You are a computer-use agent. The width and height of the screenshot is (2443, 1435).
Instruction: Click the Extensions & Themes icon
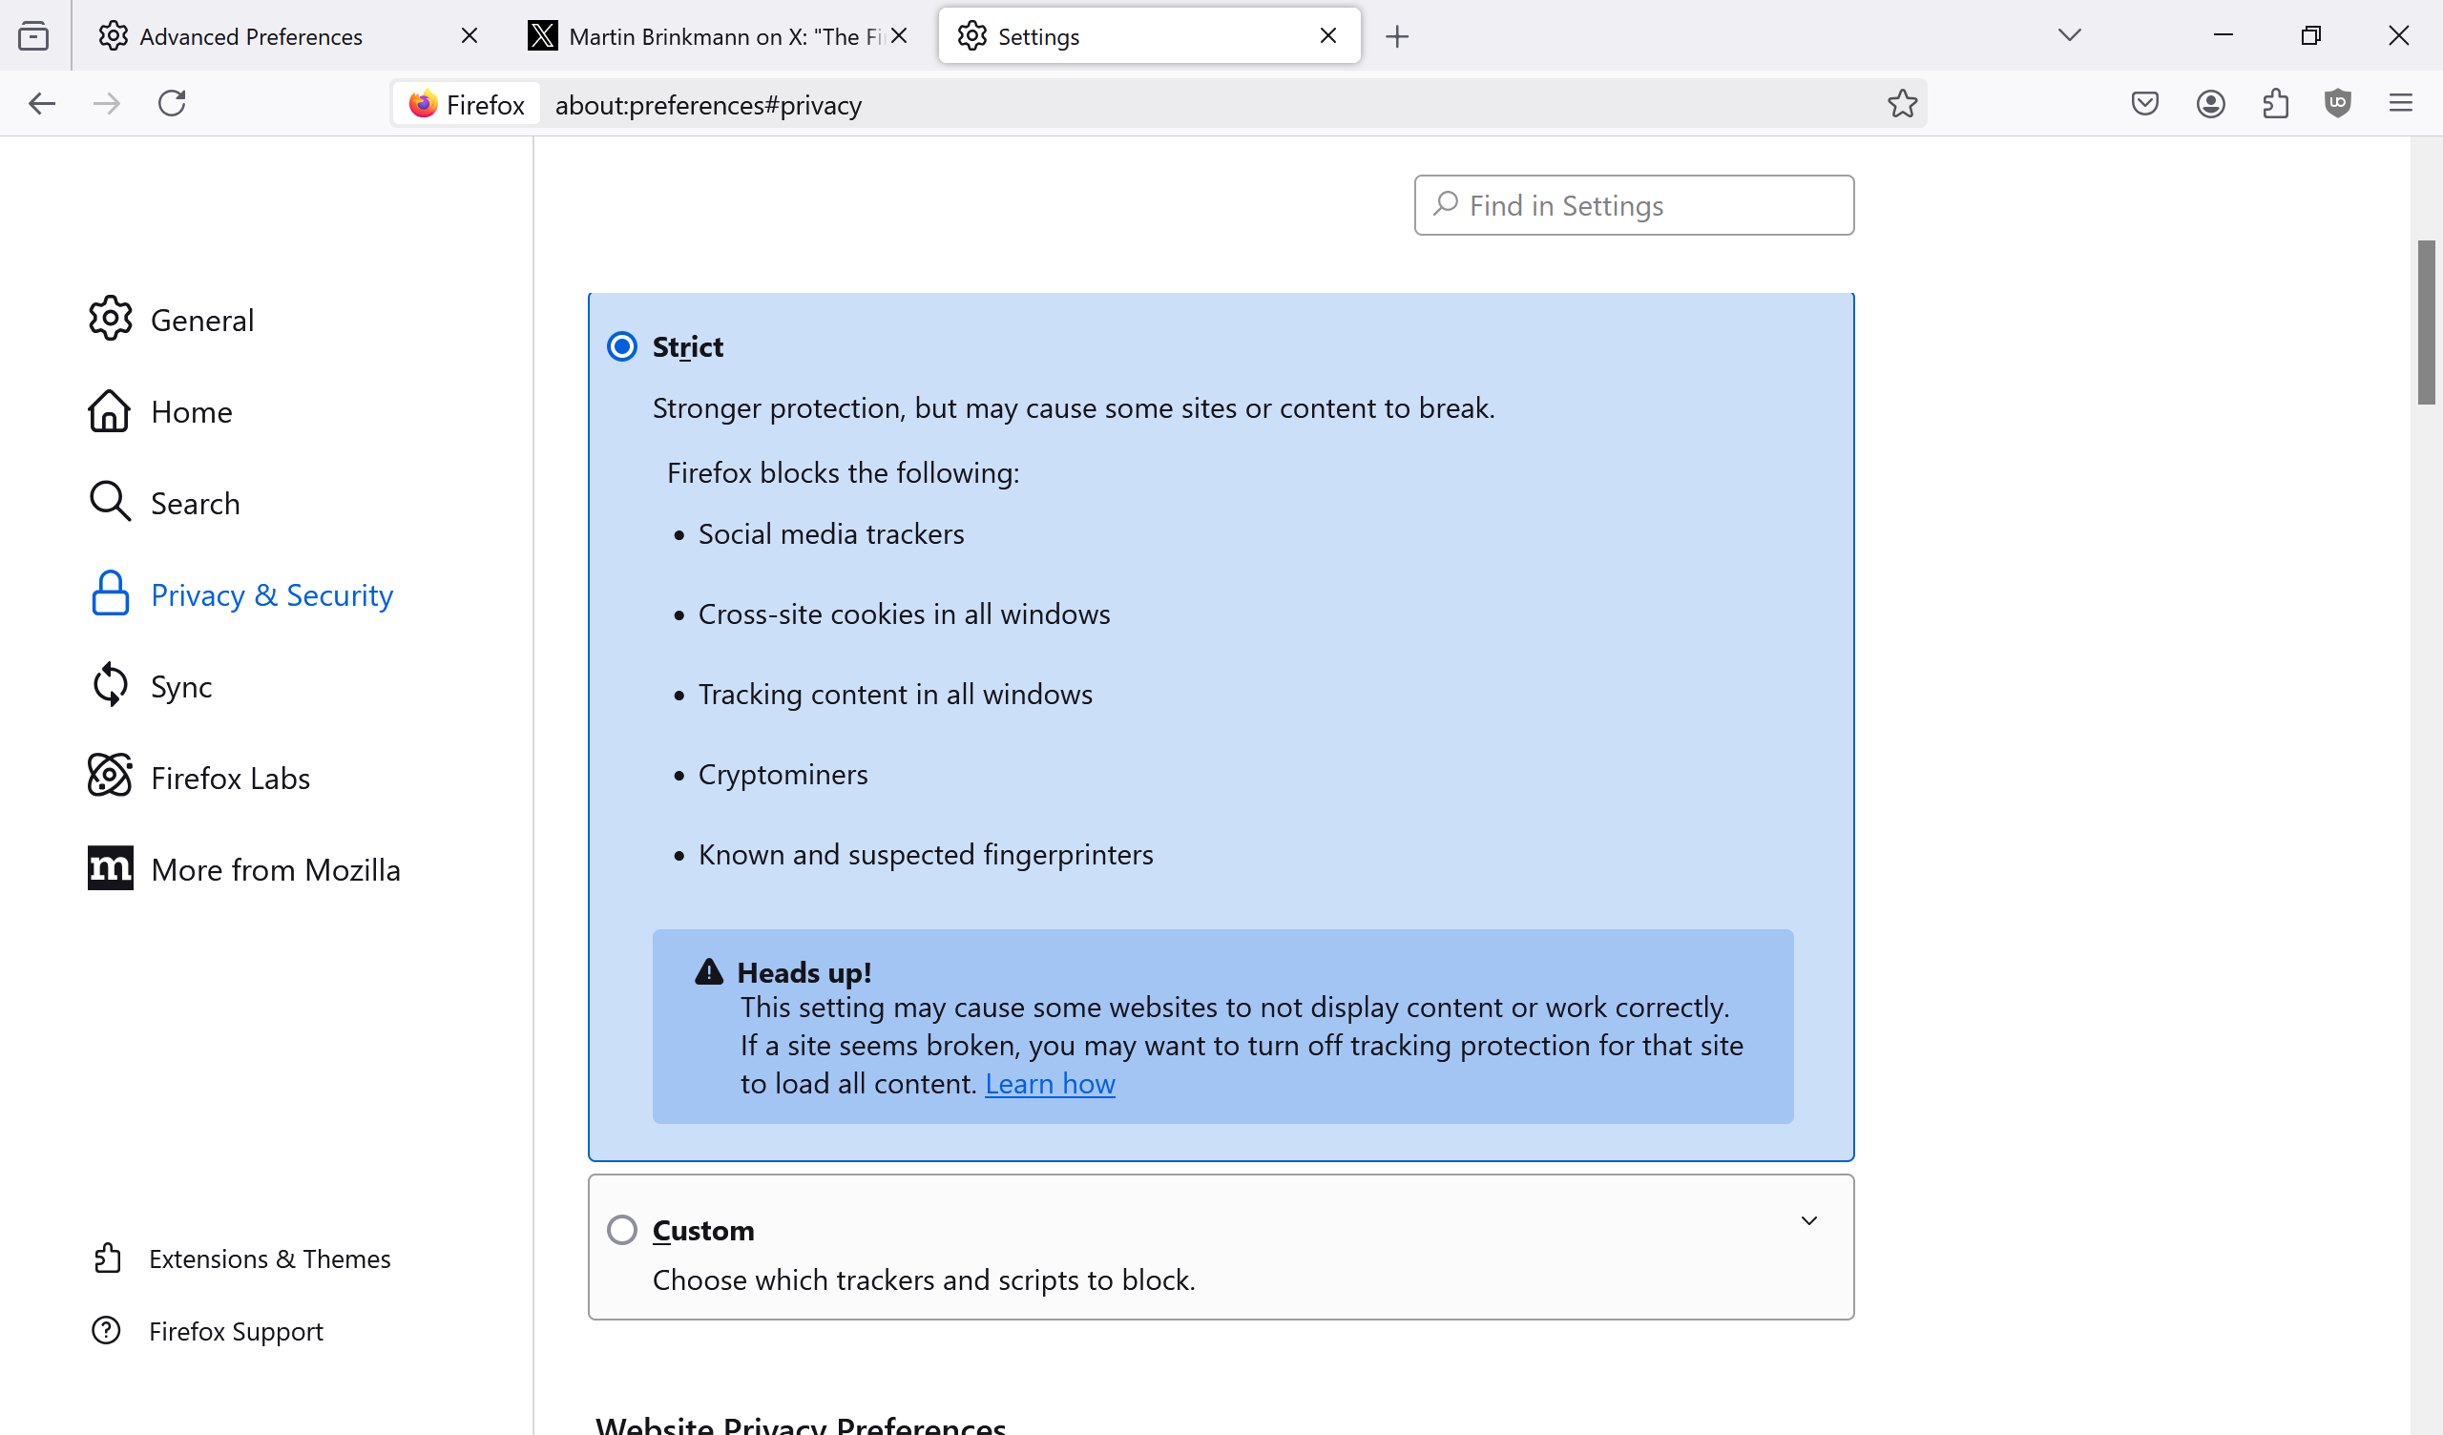(x=111, y=1260)
